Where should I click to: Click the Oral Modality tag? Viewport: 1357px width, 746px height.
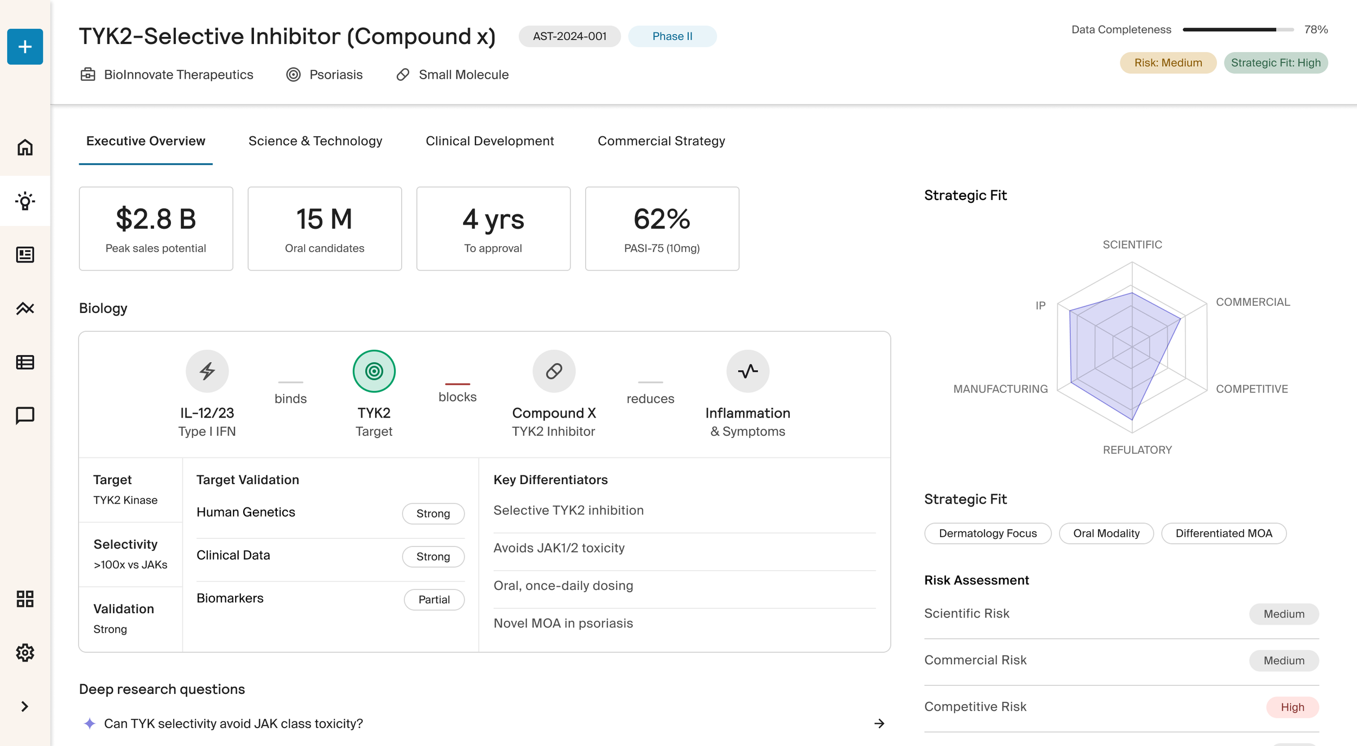pyautogui.click(x=1106, y=533)
